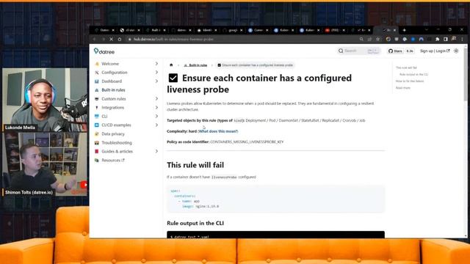Screen dimensions: 470x264
Task: Click Lukonde Mwila's webcam thumbnail
Action: point(45,100)
